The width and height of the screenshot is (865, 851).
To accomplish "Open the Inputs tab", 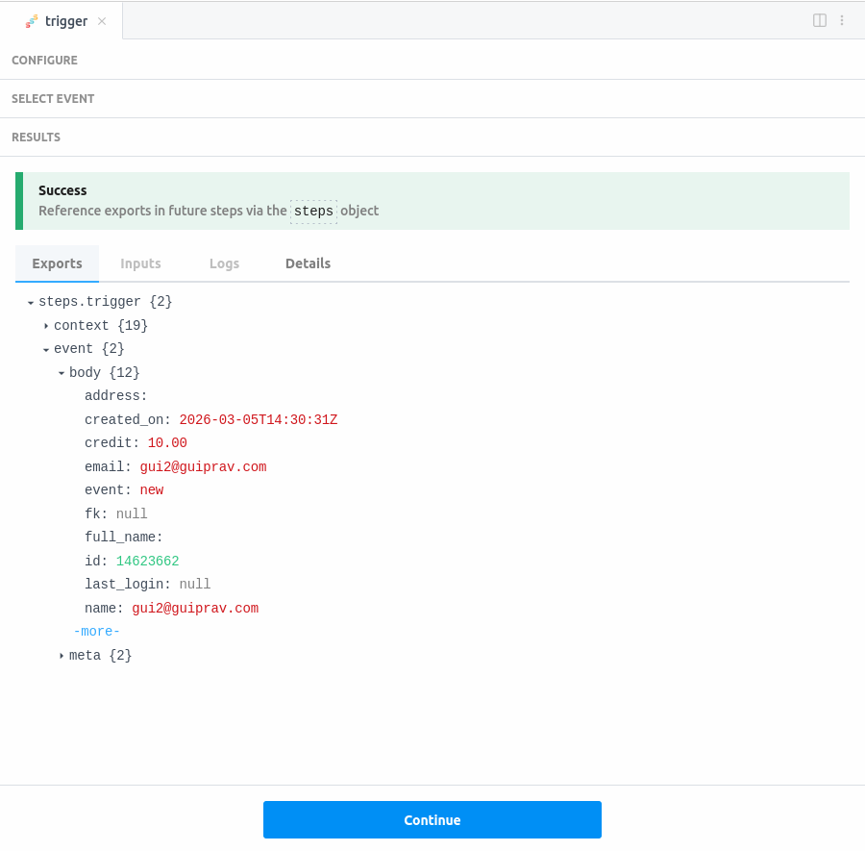I will [x=140, y=263].
